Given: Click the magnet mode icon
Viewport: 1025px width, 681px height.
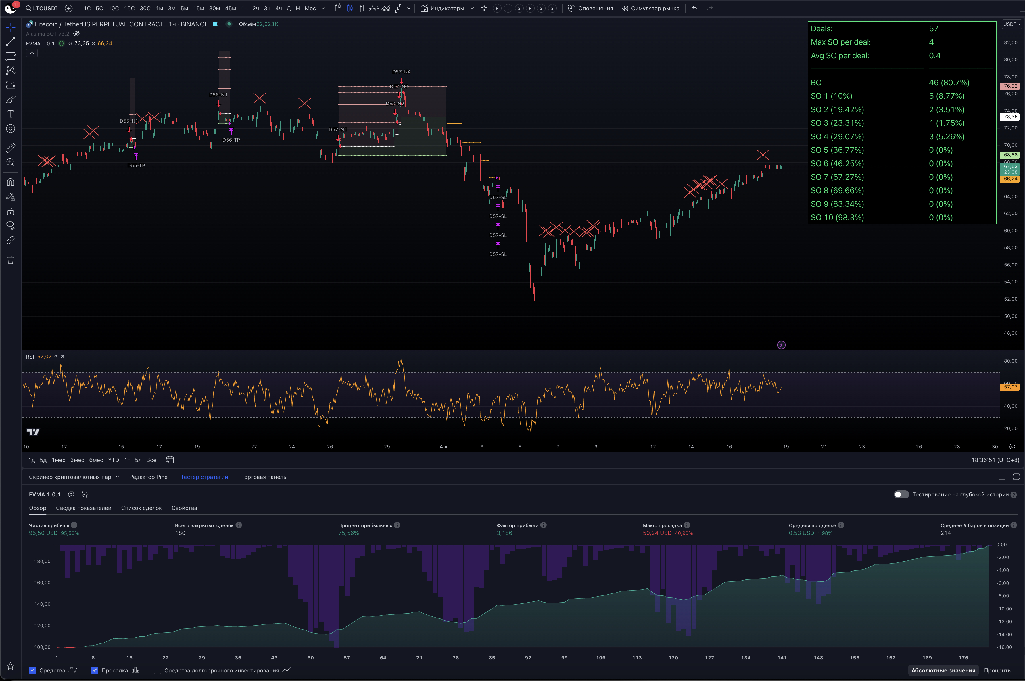Looking at the screenshot, I should [x=10, y=182].
